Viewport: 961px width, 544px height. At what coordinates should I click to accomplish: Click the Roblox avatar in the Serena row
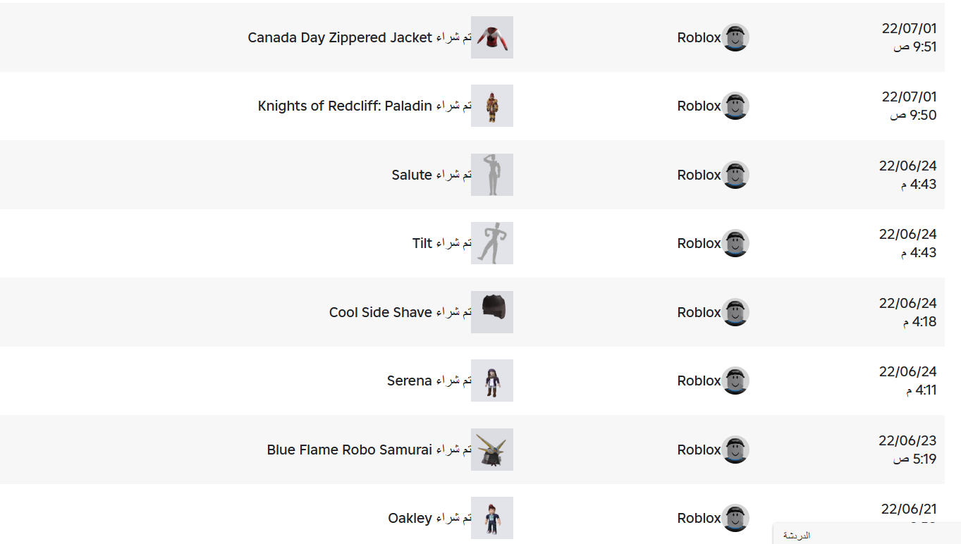(x=735, y=381)
